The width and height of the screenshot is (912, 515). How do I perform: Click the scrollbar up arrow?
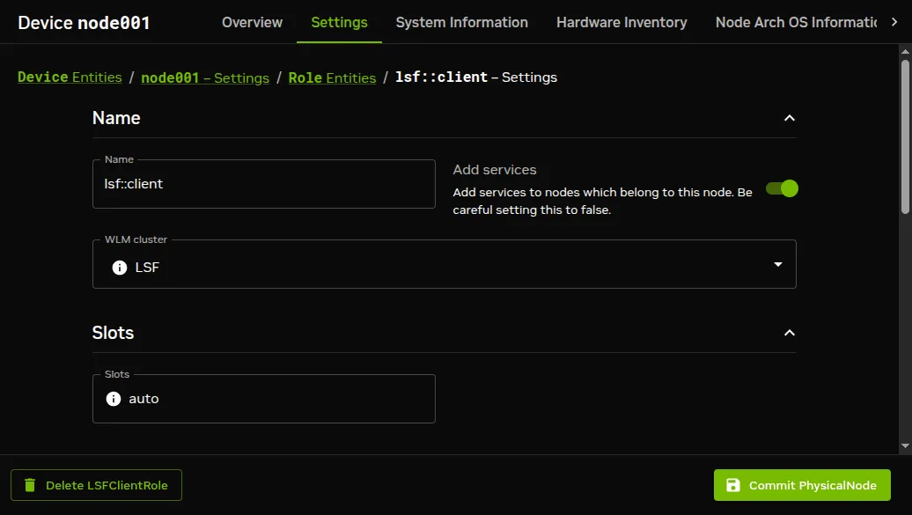pyautogui.click(x=905, y=51)
